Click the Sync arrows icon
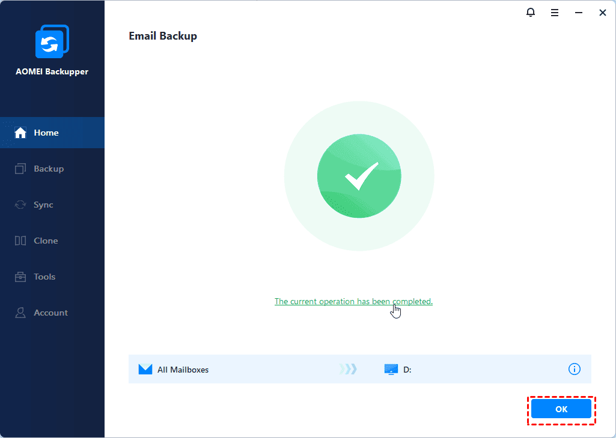The image size is (616, 438). [20, 205]
